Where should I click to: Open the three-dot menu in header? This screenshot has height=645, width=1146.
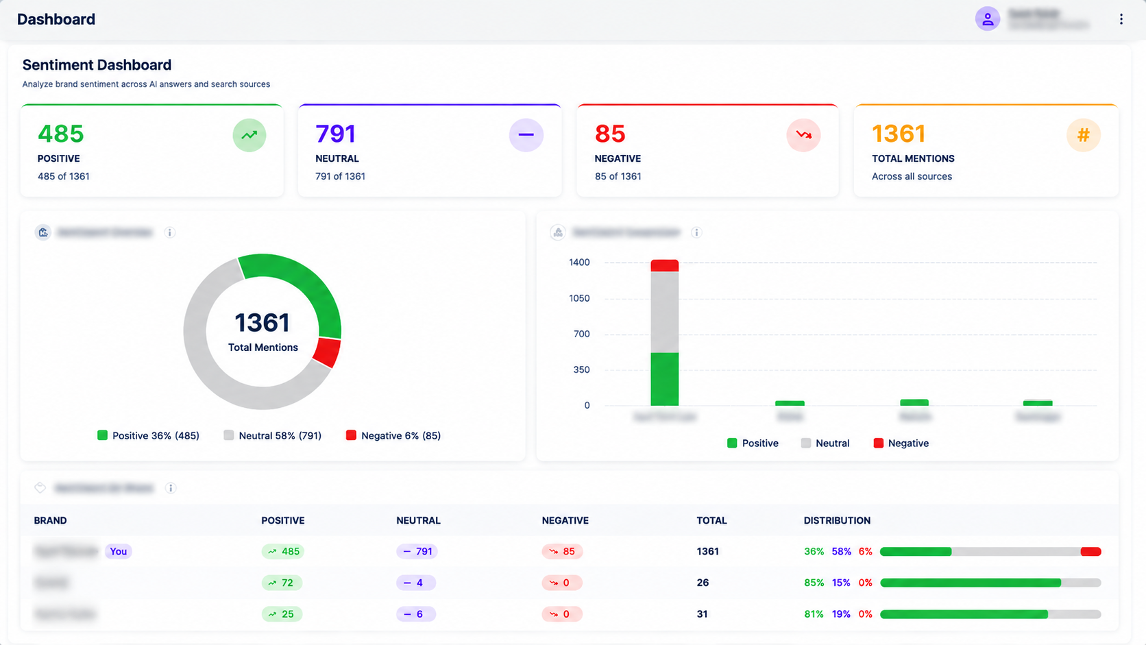pos(1121,19)
